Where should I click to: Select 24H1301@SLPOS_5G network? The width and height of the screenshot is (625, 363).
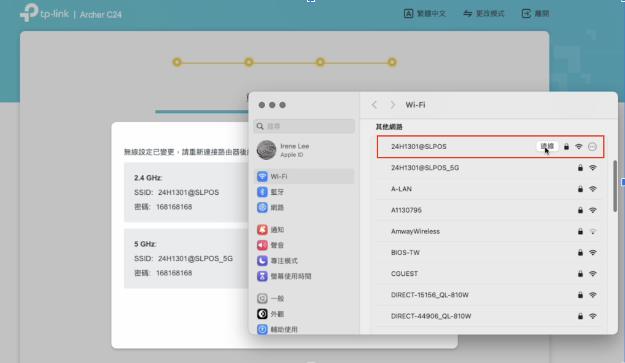pos(489,168)
